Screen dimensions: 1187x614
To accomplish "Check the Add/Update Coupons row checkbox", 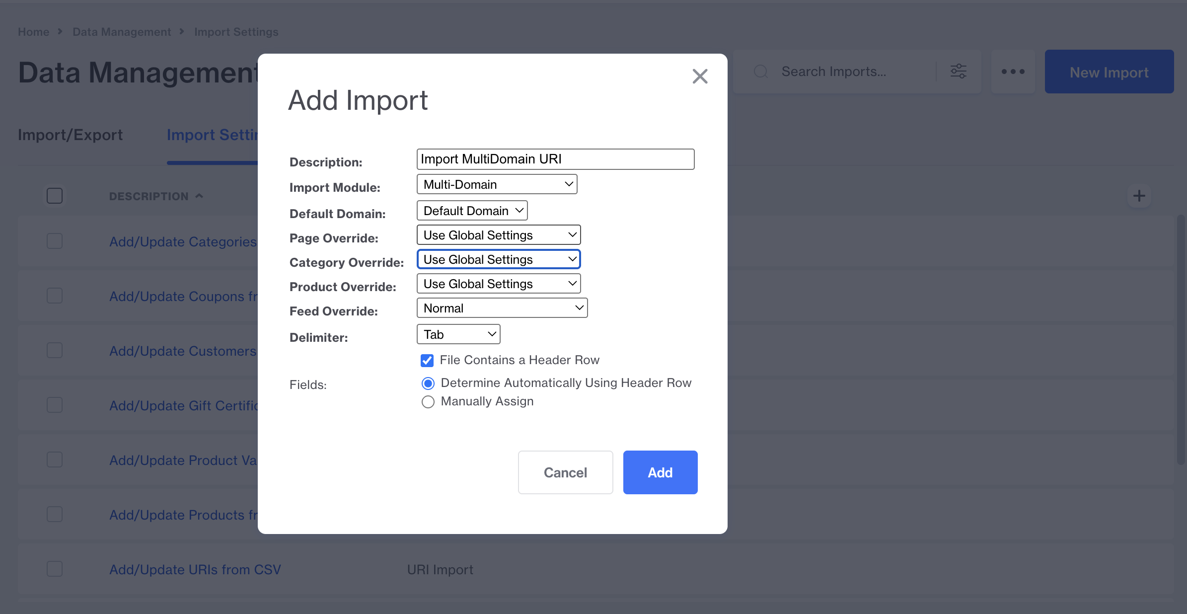I will [x=55, y=296].
